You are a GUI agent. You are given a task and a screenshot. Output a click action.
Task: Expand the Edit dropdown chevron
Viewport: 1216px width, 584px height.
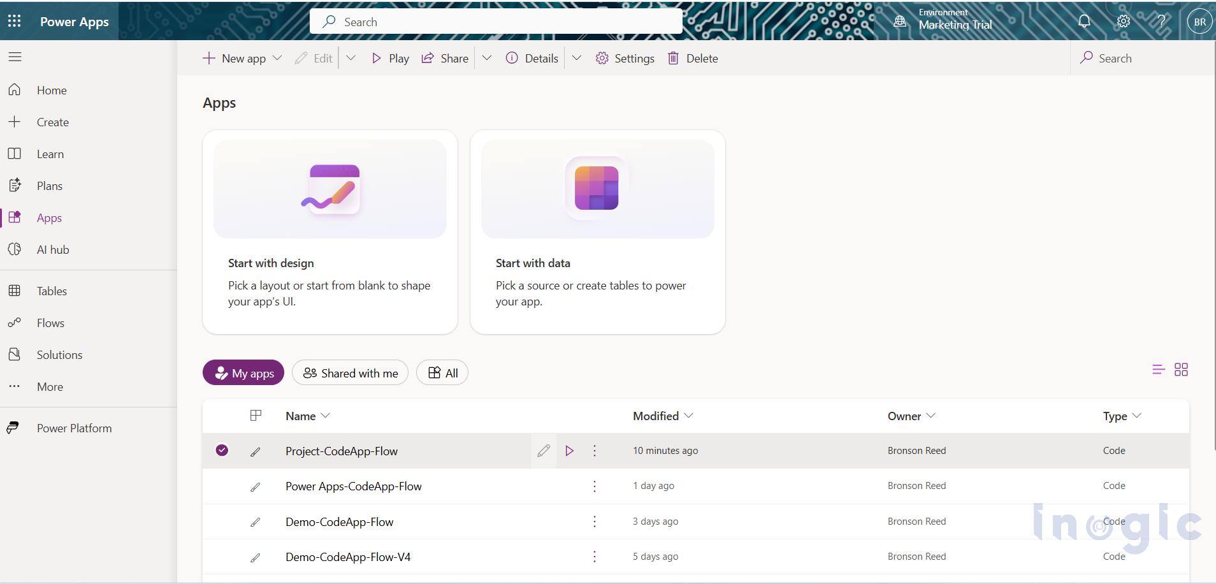[x=351, y=58]
